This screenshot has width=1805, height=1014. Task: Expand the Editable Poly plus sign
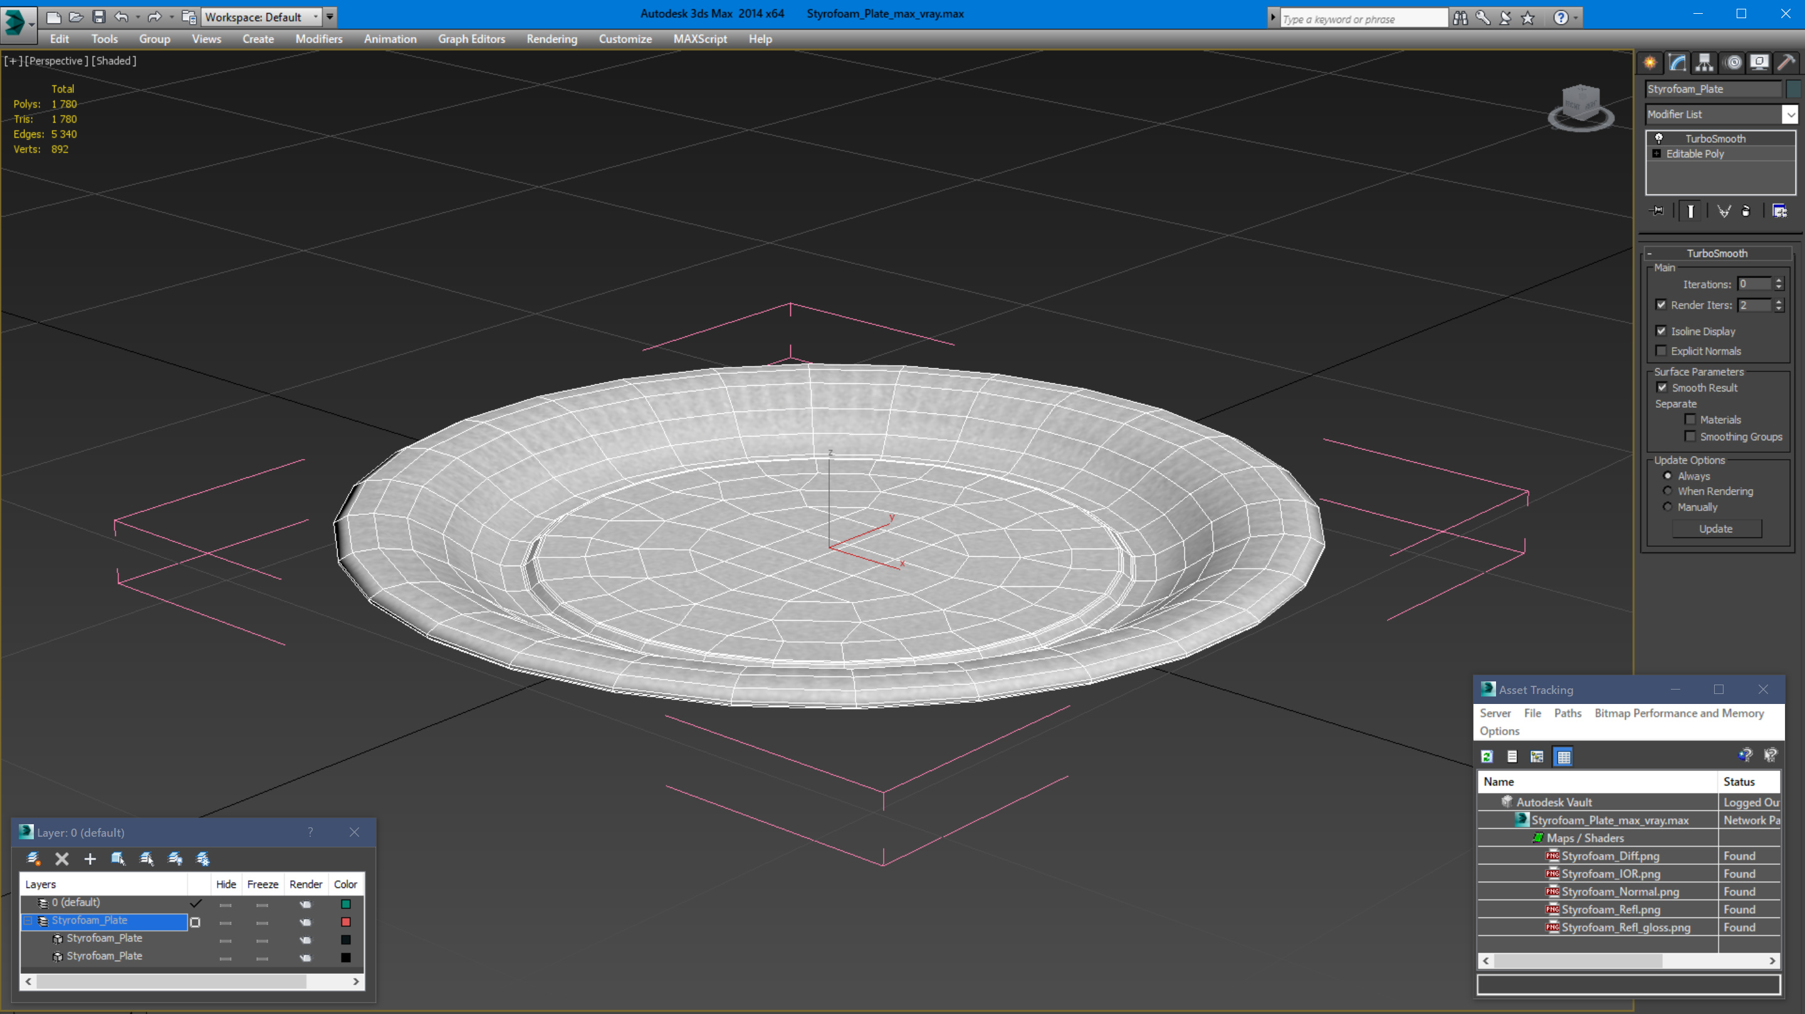tap(1656, 153)
